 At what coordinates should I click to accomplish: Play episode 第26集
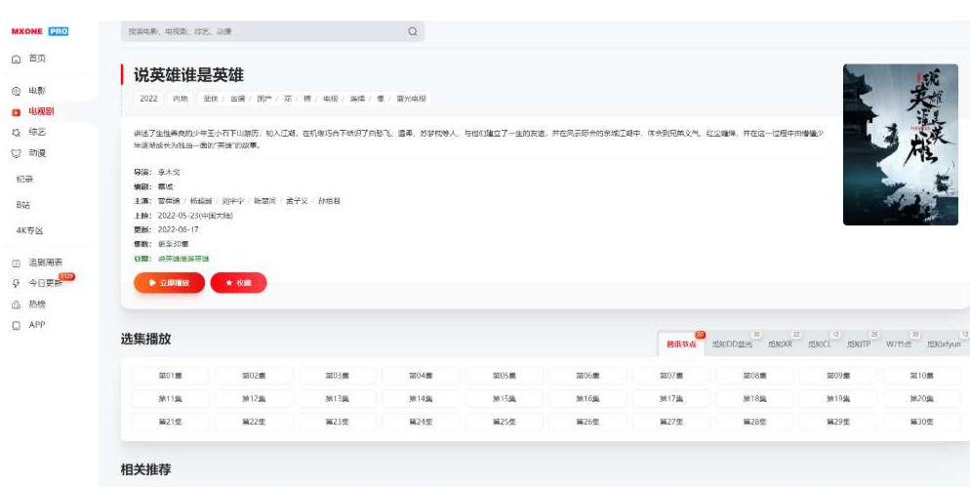pyautogui.click(x=587, y=422)
